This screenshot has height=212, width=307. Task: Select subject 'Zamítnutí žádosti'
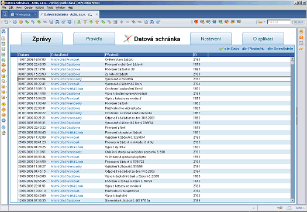(116, 74)
